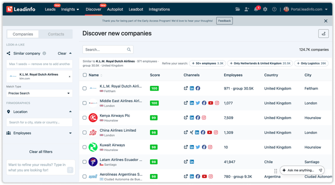Viewport: 335px width, 185px height.
Task: Open Facebook for K.L.M. Royal Dutch
Action: (198, 88)
